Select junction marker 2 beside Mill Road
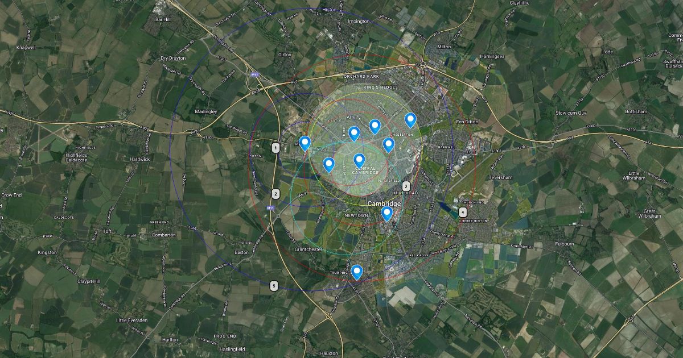683x358 pixels. point(406,186)
